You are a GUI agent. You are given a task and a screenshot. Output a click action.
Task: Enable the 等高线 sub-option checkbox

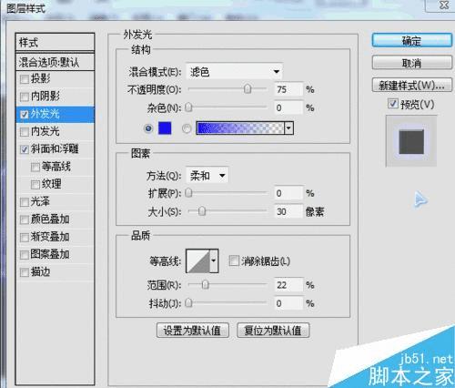[35, 167]
